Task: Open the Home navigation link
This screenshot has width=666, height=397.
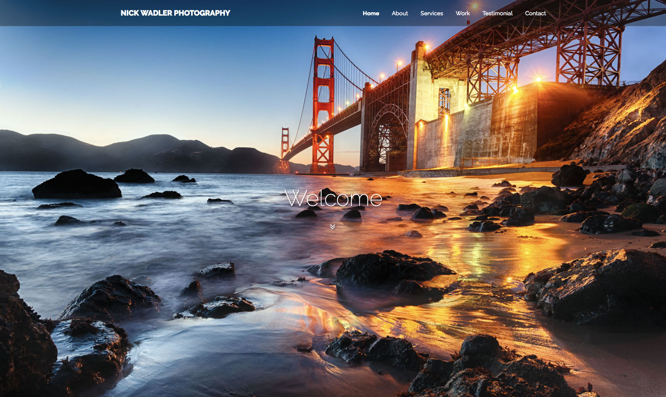Action: [370, 13]
